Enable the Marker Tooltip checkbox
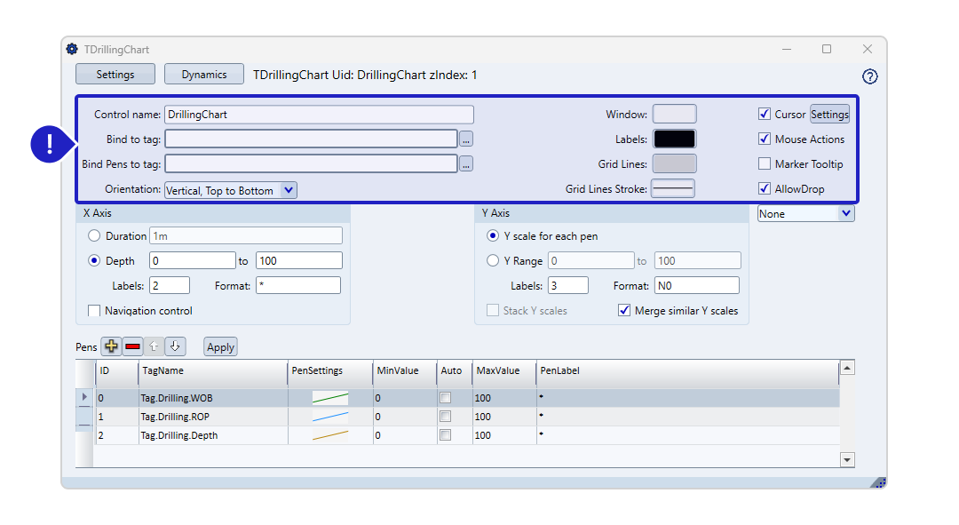The height and width of the screenshot is (525, 959). (x=765, y=163)
